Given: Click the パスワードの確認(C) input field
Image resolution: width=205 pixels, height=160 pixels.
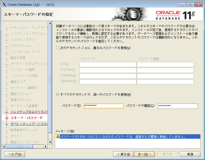Looking at the screenshot, I should [x=179, y=106].
